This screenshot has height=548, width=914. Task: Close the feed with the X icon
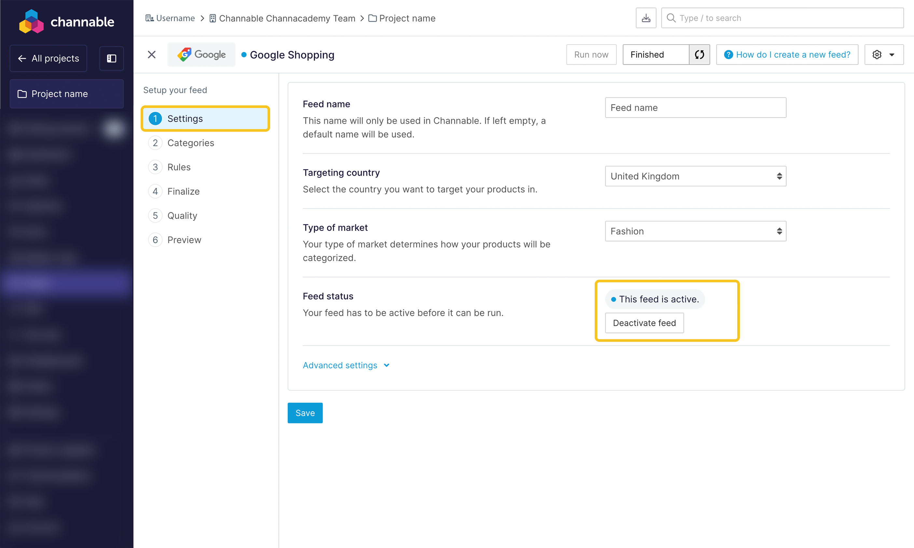pyautogui.click(x=152, y=55)
